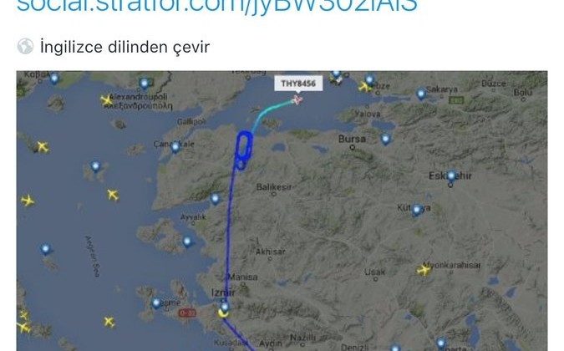Click the airport pin at Izmir
Image resolution: width=564 pixels, height=351 pixels.
[225, 308]
